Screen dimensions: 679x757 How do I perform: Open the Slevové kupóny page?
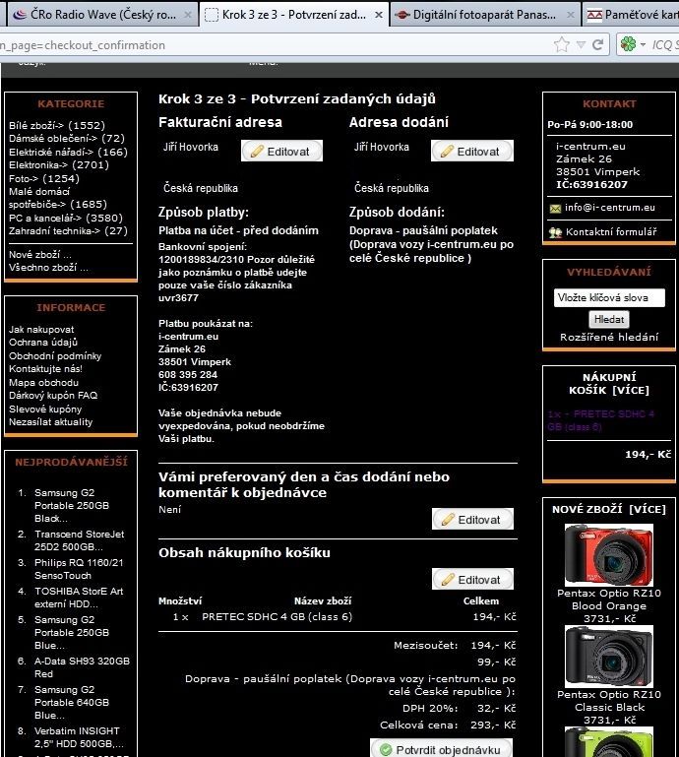click(45, 410)
